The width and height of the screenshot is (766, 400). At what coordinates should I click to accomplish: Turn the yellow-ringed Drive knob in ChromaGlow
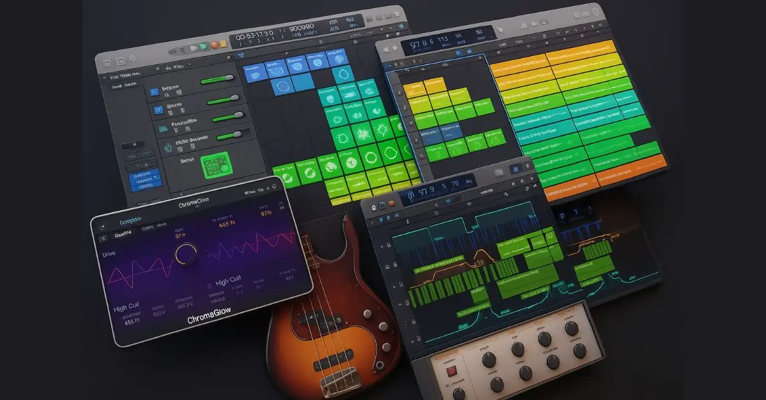(186, 255)
